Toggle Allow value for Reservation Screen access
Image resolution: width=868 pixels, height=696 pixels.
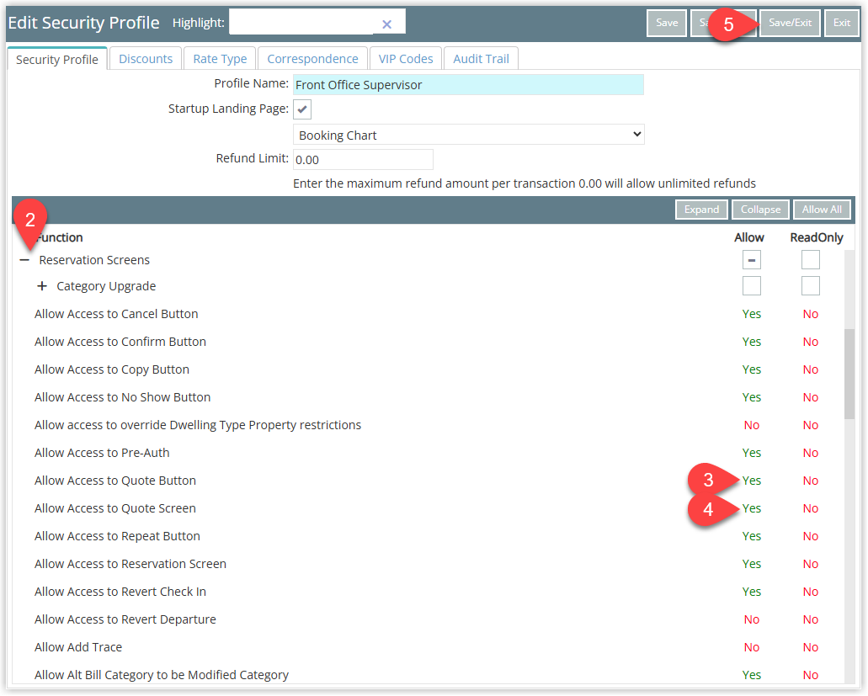click(x=751, y=564)
